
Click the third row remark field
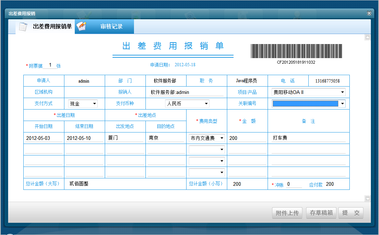(x=309, y=161)
